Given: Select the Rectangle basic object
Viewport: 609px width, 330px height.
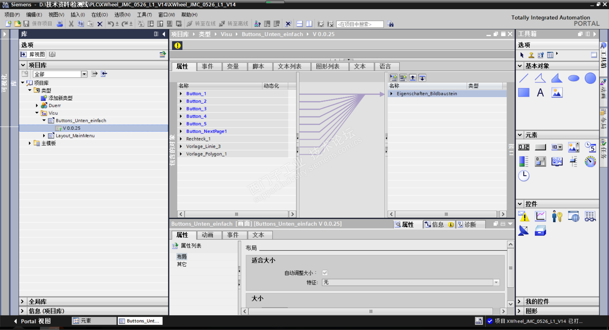Looking at the screenshot, I should click(524, 93).
